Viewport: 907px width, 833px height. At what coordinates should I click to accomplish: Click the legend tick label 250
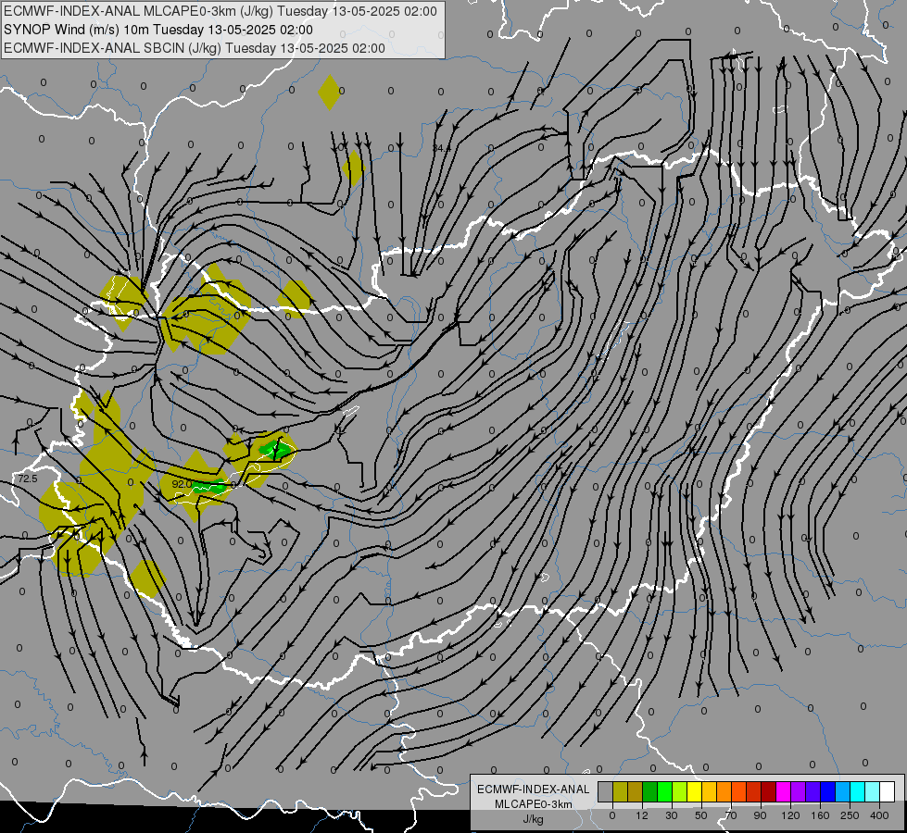pyautogui.click(x=850, y=815)
